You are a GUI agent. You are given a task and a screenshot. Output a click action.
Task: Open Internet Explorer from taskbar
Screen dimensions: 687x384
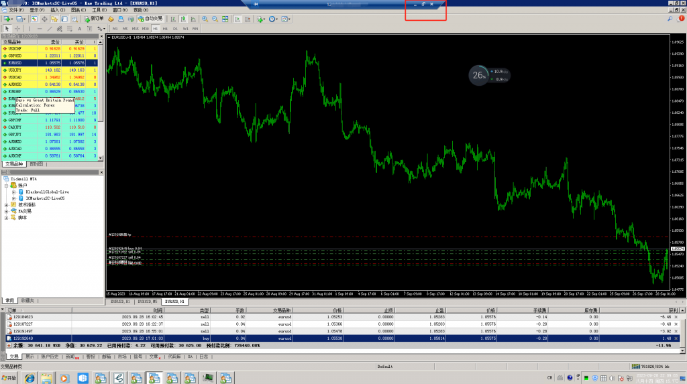[x=30, y=378]
